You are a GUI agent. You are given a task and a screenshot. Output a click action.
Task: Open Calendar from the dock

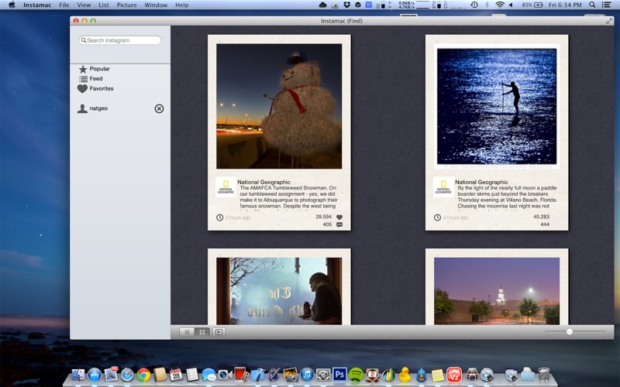coord(176,375)
